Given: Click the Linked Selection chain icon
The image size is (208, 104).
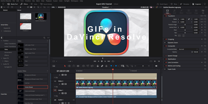Looking at the screenshot, I should tap(102, 66).
